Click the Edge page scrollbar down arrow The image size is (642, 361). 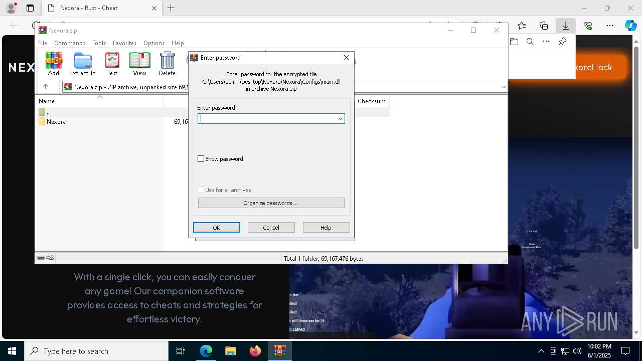click(x=636, y=333)
